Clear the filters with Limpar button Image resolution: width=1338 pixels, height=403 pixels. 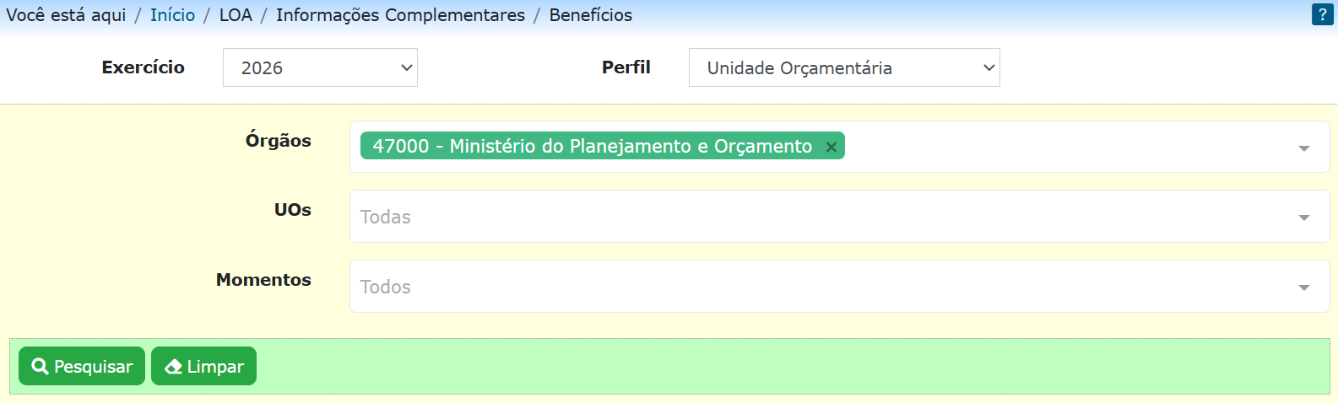pyautogui.click(x=203, y=366)
